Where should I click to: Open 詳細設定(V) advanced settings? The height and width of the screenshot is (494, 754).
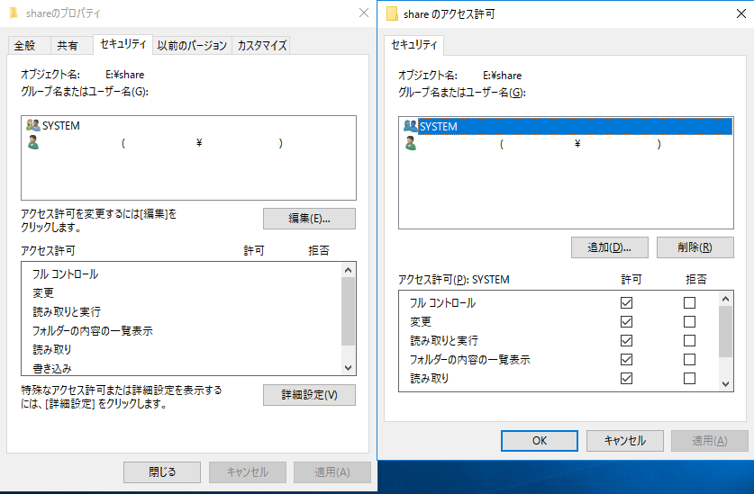(309, 395)
